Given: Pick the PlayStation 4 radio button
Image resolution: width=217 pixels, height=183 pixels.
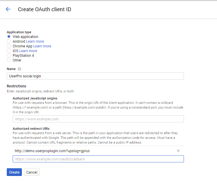Looking at the screenshot, I should coord(9,56).
